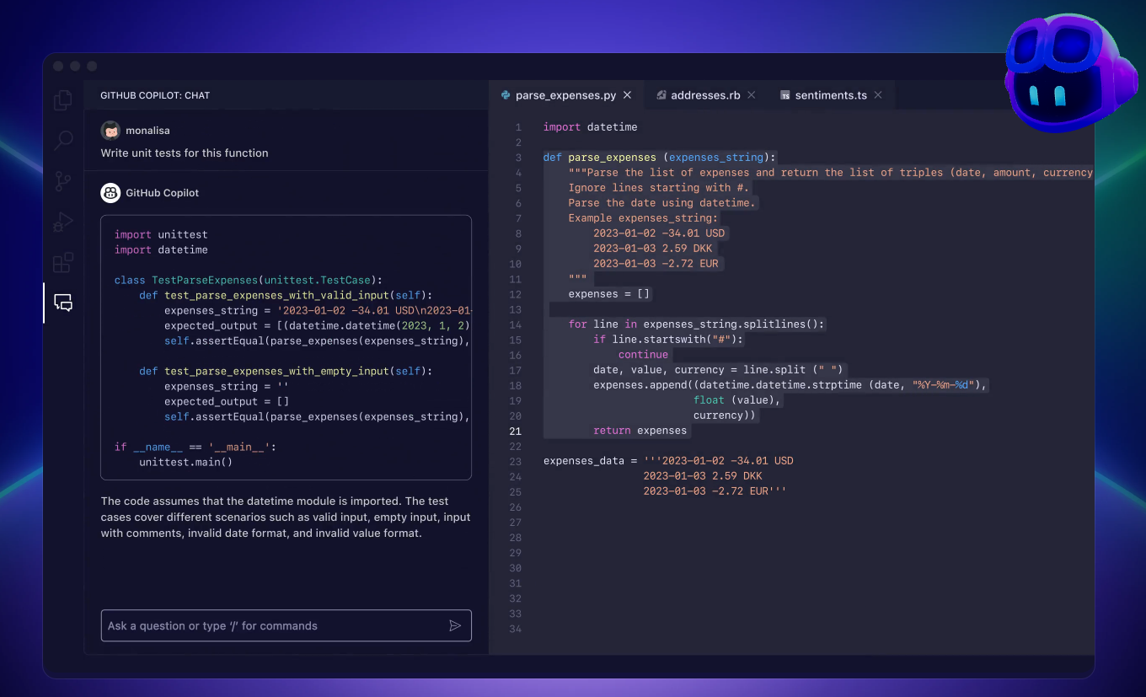Click 'Write unit tests for this function' message
Screen dimensions: 1146x697
[x=185, y=153]
